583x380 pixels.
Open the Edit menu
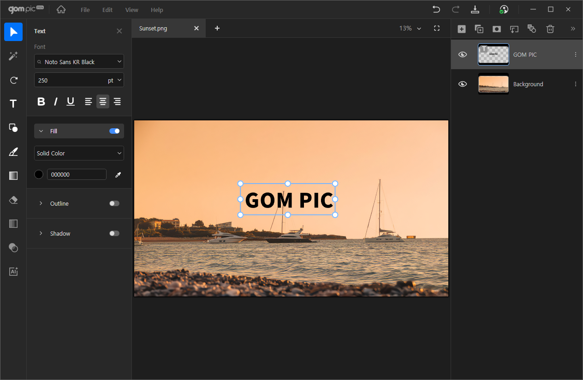107,10
